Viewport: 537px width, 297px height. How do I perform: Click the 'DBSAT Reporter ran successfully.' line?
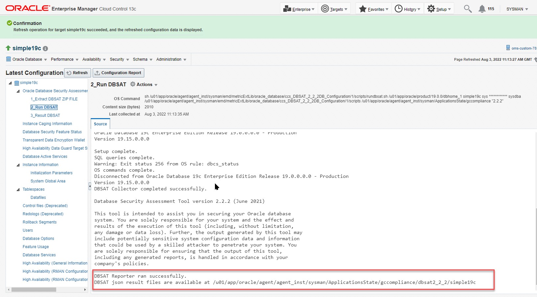coord(140,276)
